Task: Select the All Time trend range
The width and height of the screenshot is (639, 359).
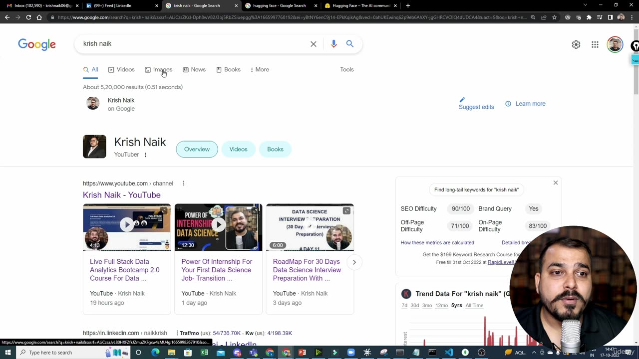Action: 474,306
